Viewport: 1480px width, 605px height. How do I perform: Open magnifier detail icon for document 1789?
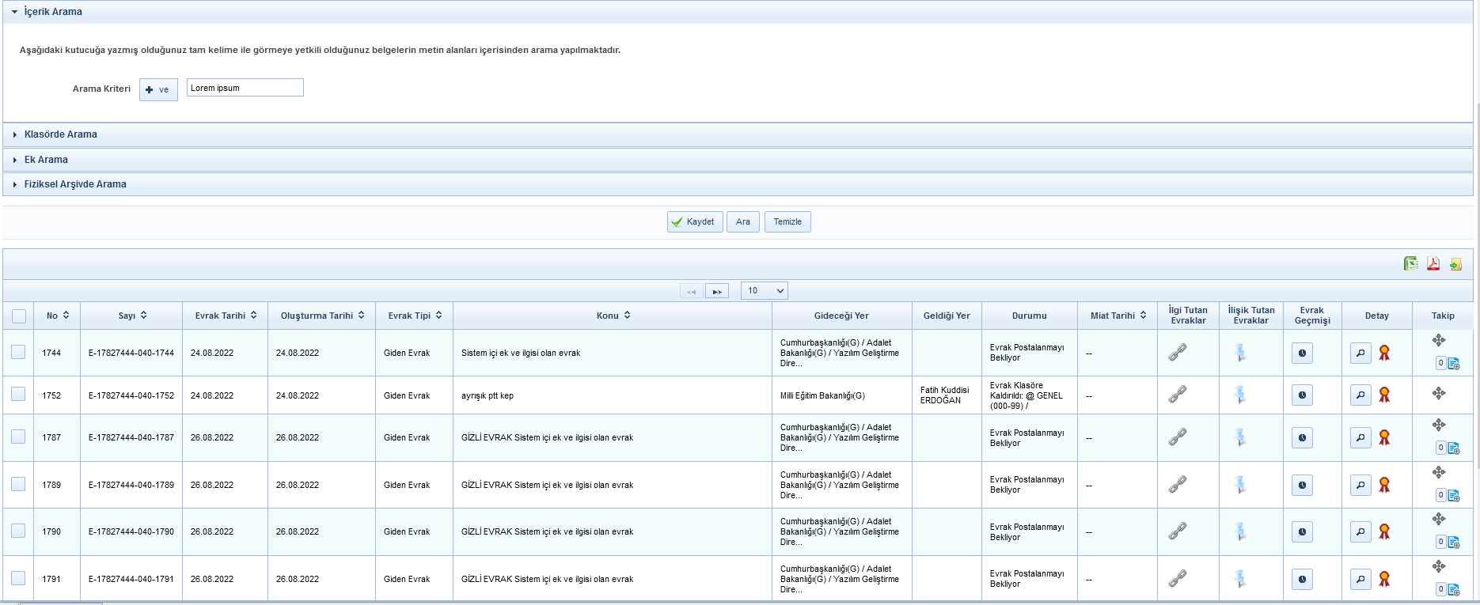(1360, 485)
